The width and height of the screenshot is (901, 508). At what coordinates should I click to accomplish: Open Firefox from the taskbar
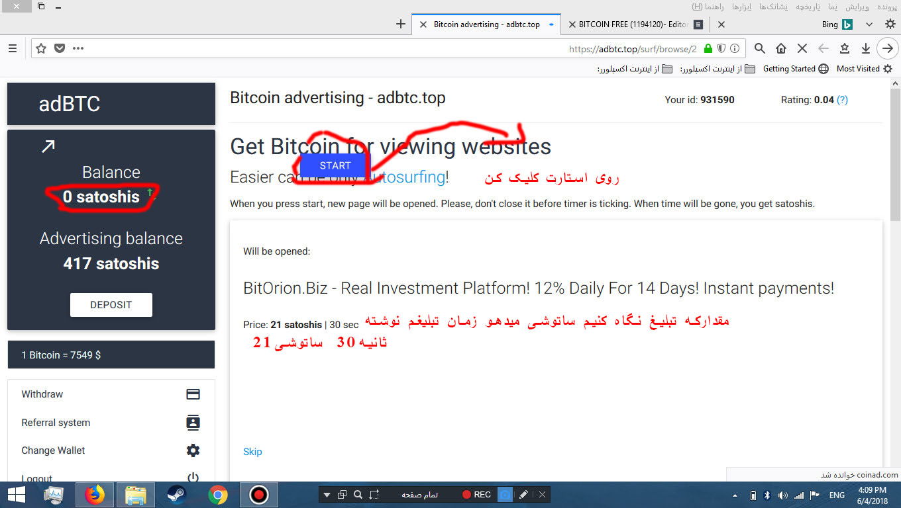[x=95, y=495]
